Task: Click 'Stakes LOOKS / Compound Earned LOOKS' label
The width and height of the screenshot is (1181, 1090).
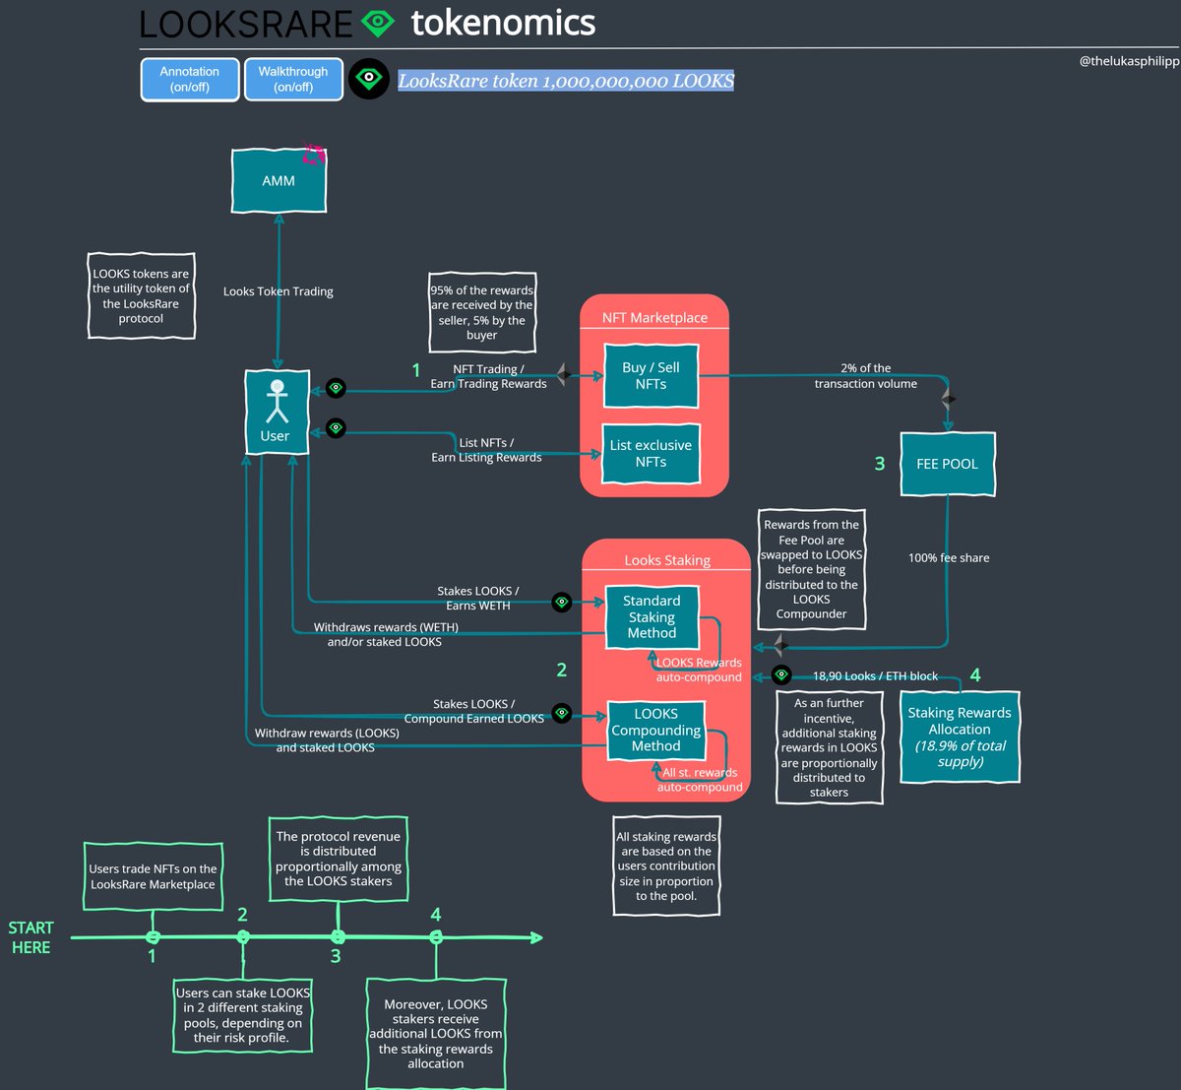Action: [473, 711]
